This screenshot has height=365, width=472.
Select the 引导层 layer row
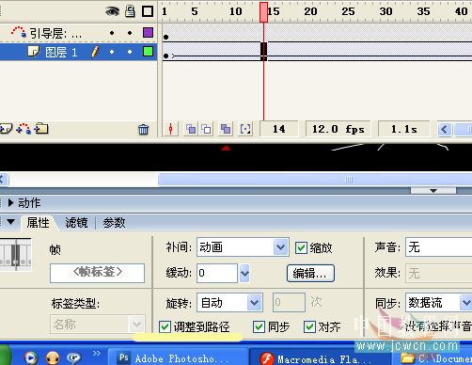point(78,33)
